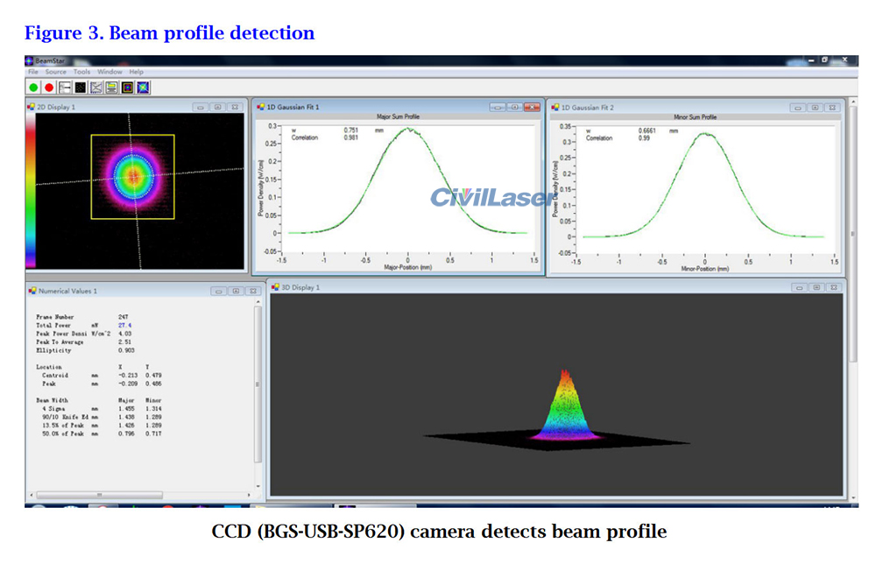
Task: Click the beam center in the 2D display
Action: [133, 175]
